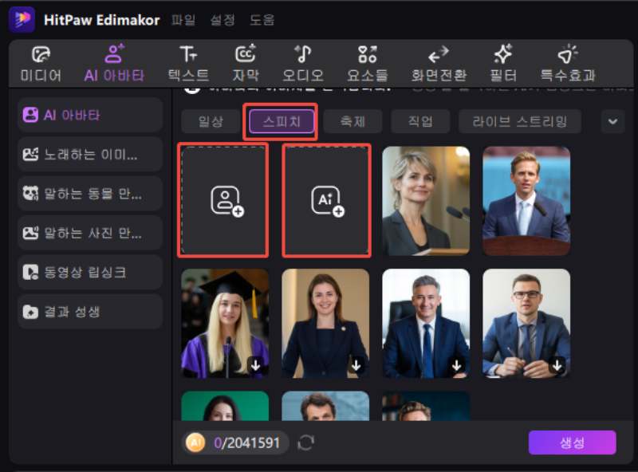Open the 도움 (Help) menu
Viewport: 638px width, 472px height.
coord(262,19)
